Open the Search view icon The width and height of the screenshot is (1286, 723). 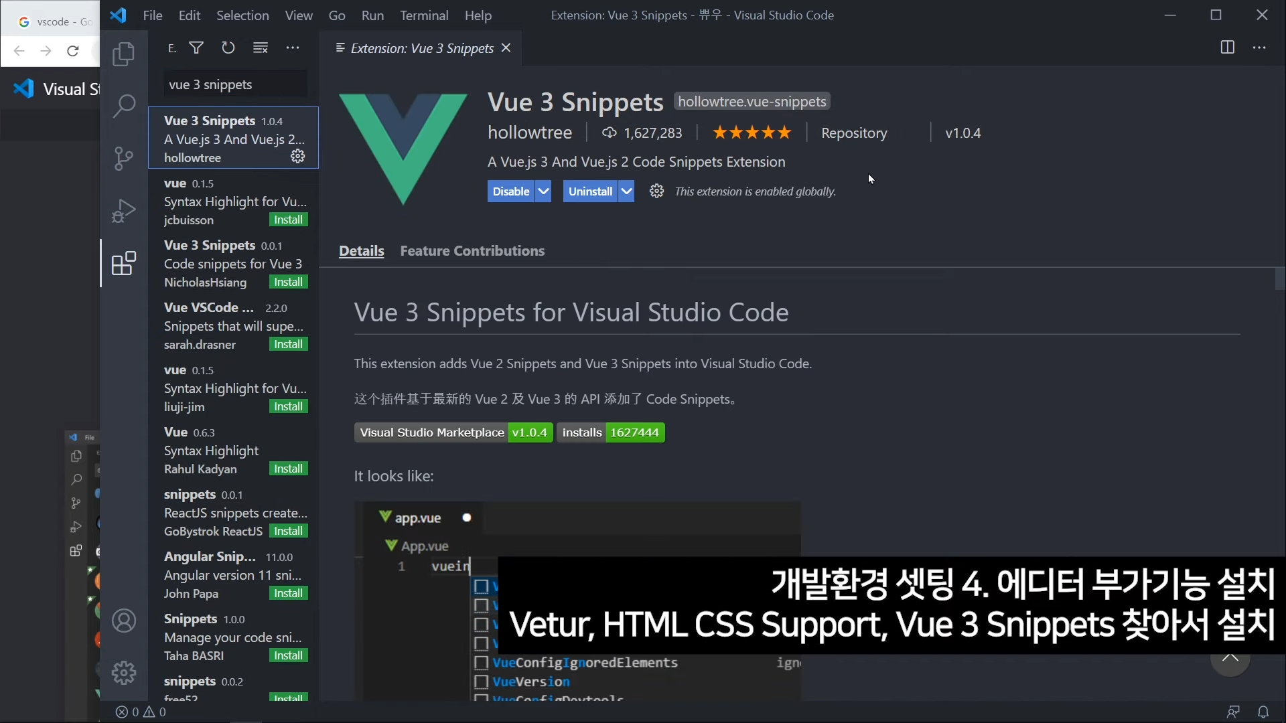click(x=123, y=106)
